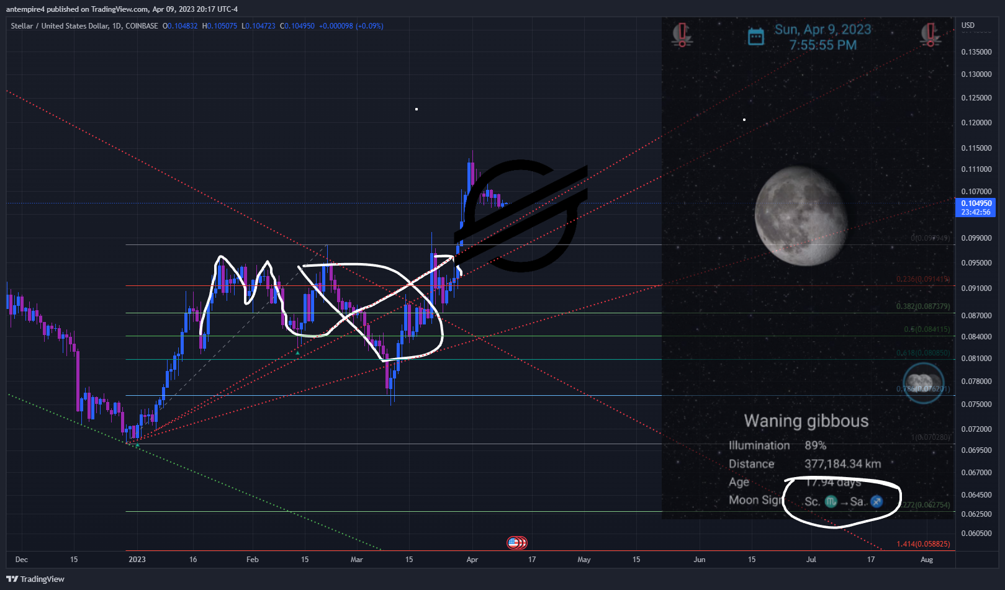The height and width of the screenshot is (590, 1005).
Task: Click the '0.135000' price axis label
Action: (x=976, y=52)
